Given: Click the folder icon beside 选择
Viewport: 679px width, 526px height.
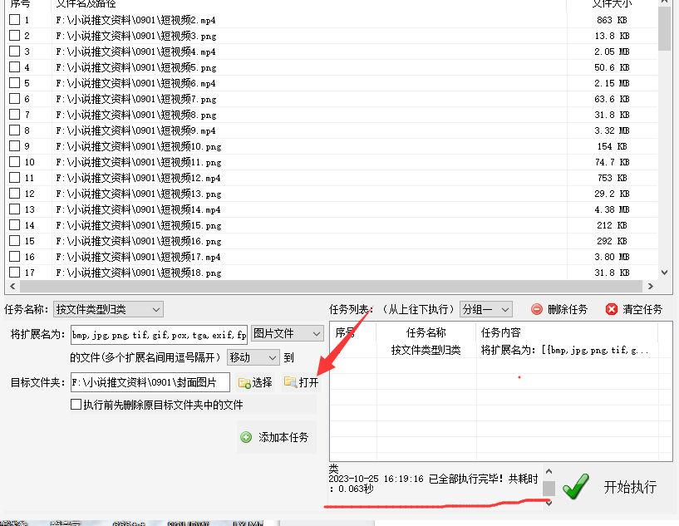Looking at the screenshot, I should (244, 383).
